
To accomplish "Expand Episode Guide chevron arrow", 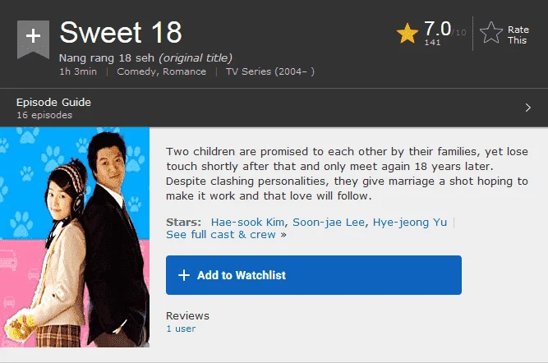I will (x=527, y=108).
